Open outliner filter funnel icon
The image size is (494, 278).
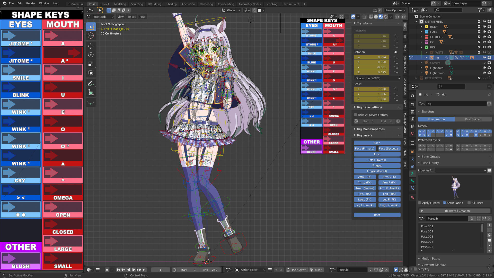(480, 10)
